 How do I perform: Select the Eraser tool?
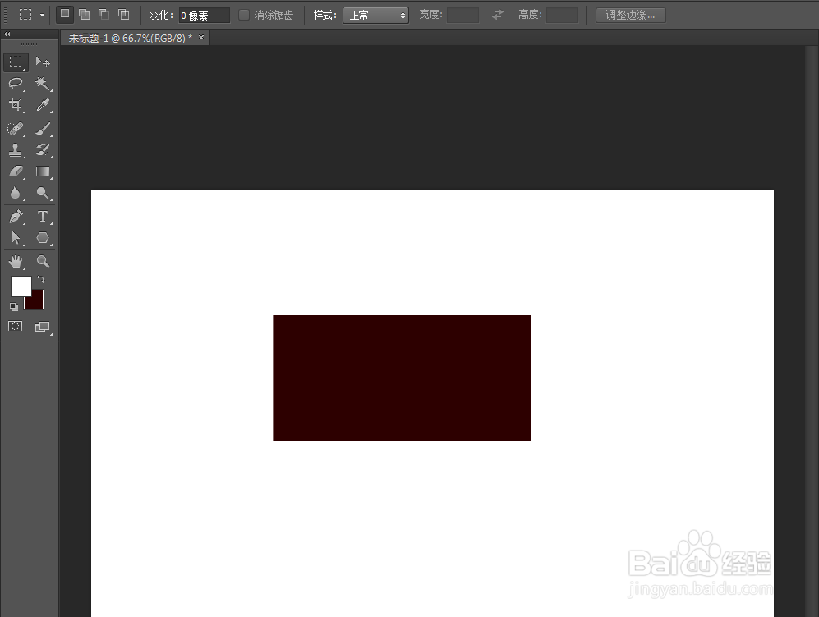(x=16, y=171)
